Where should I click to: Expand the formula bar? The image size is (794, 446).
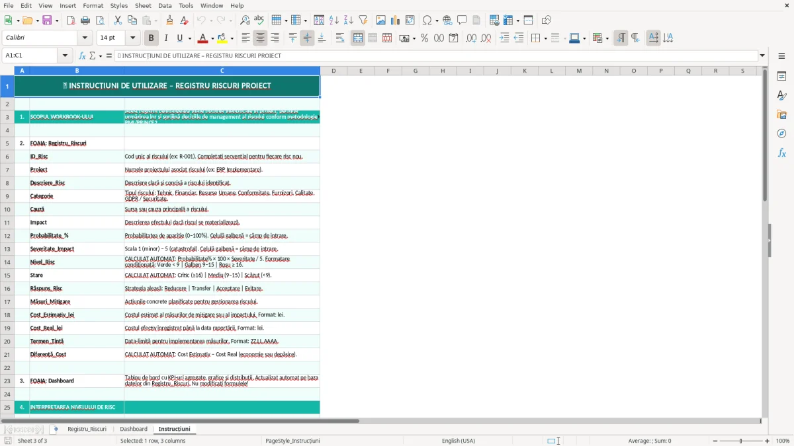(762, 56)
